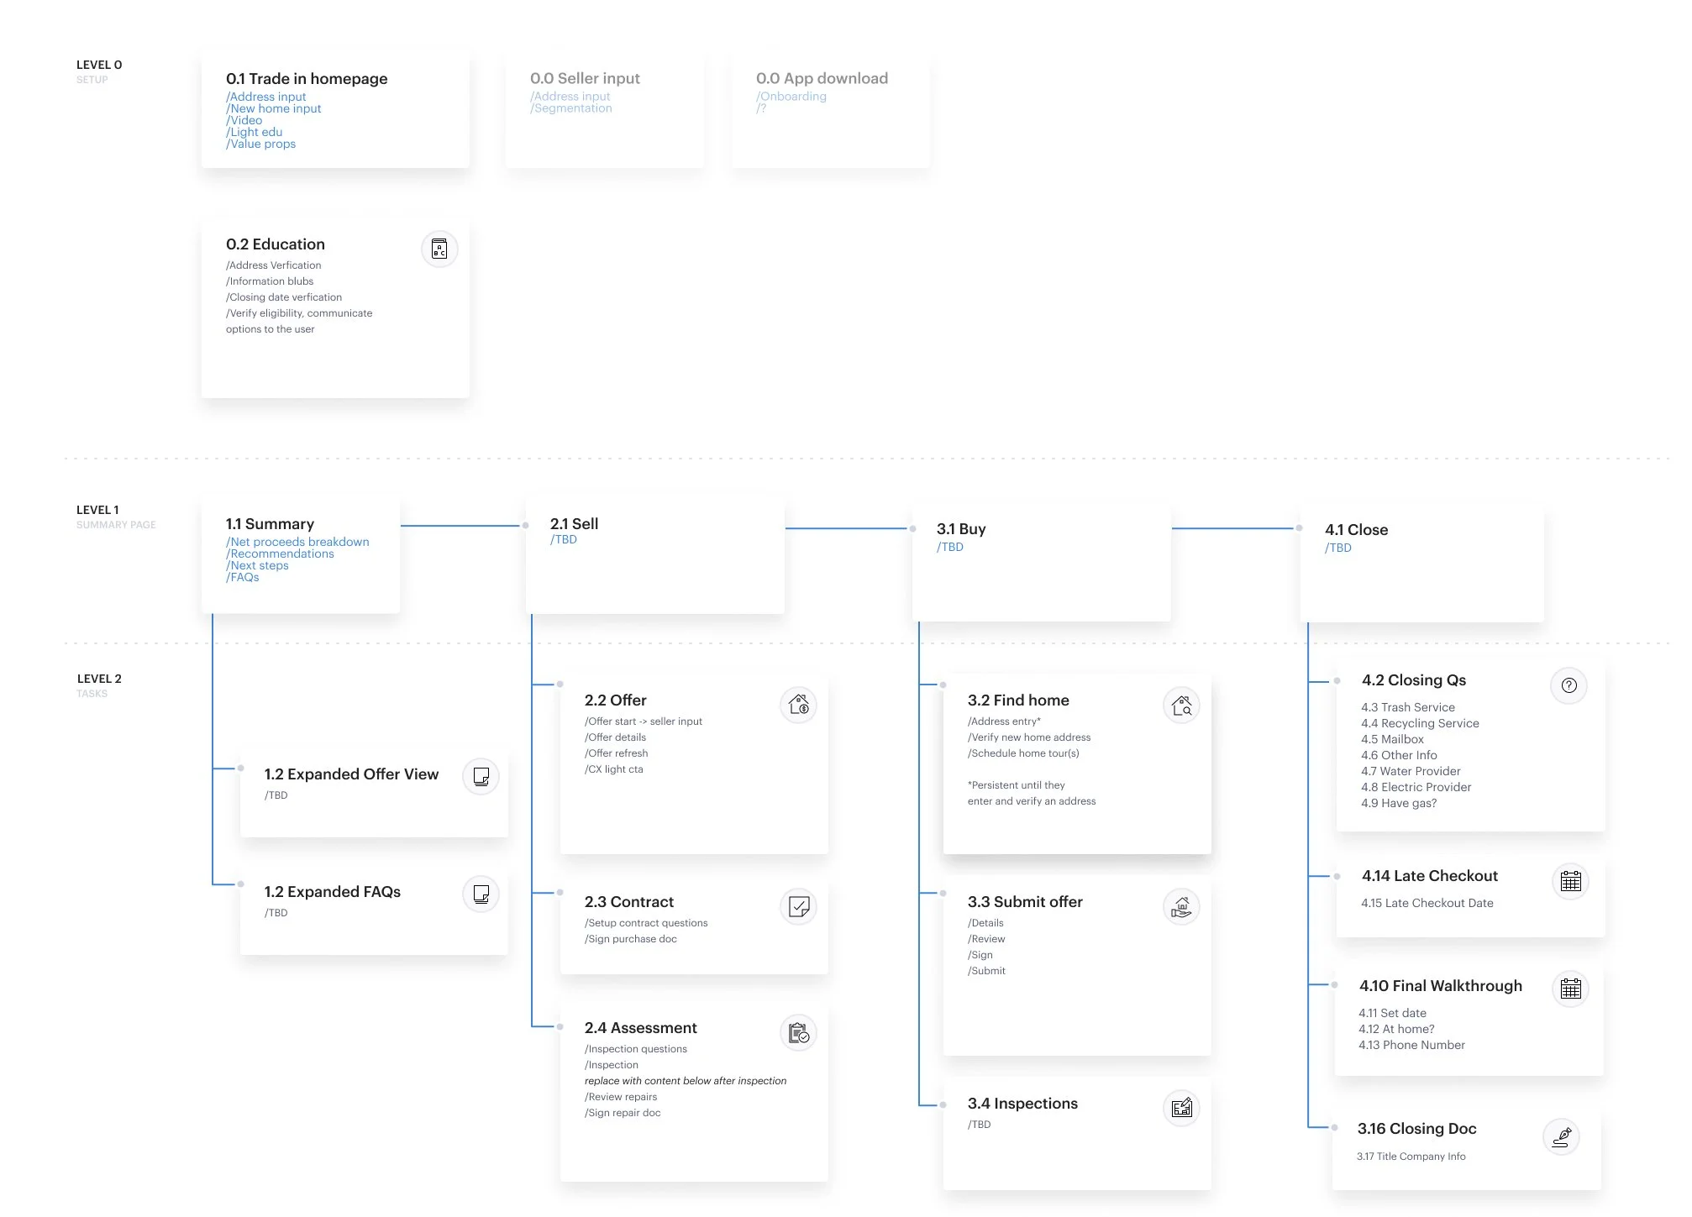
Task: Click the hand house icon on 3.3 Submit offer
Action: click(1181, 906)
